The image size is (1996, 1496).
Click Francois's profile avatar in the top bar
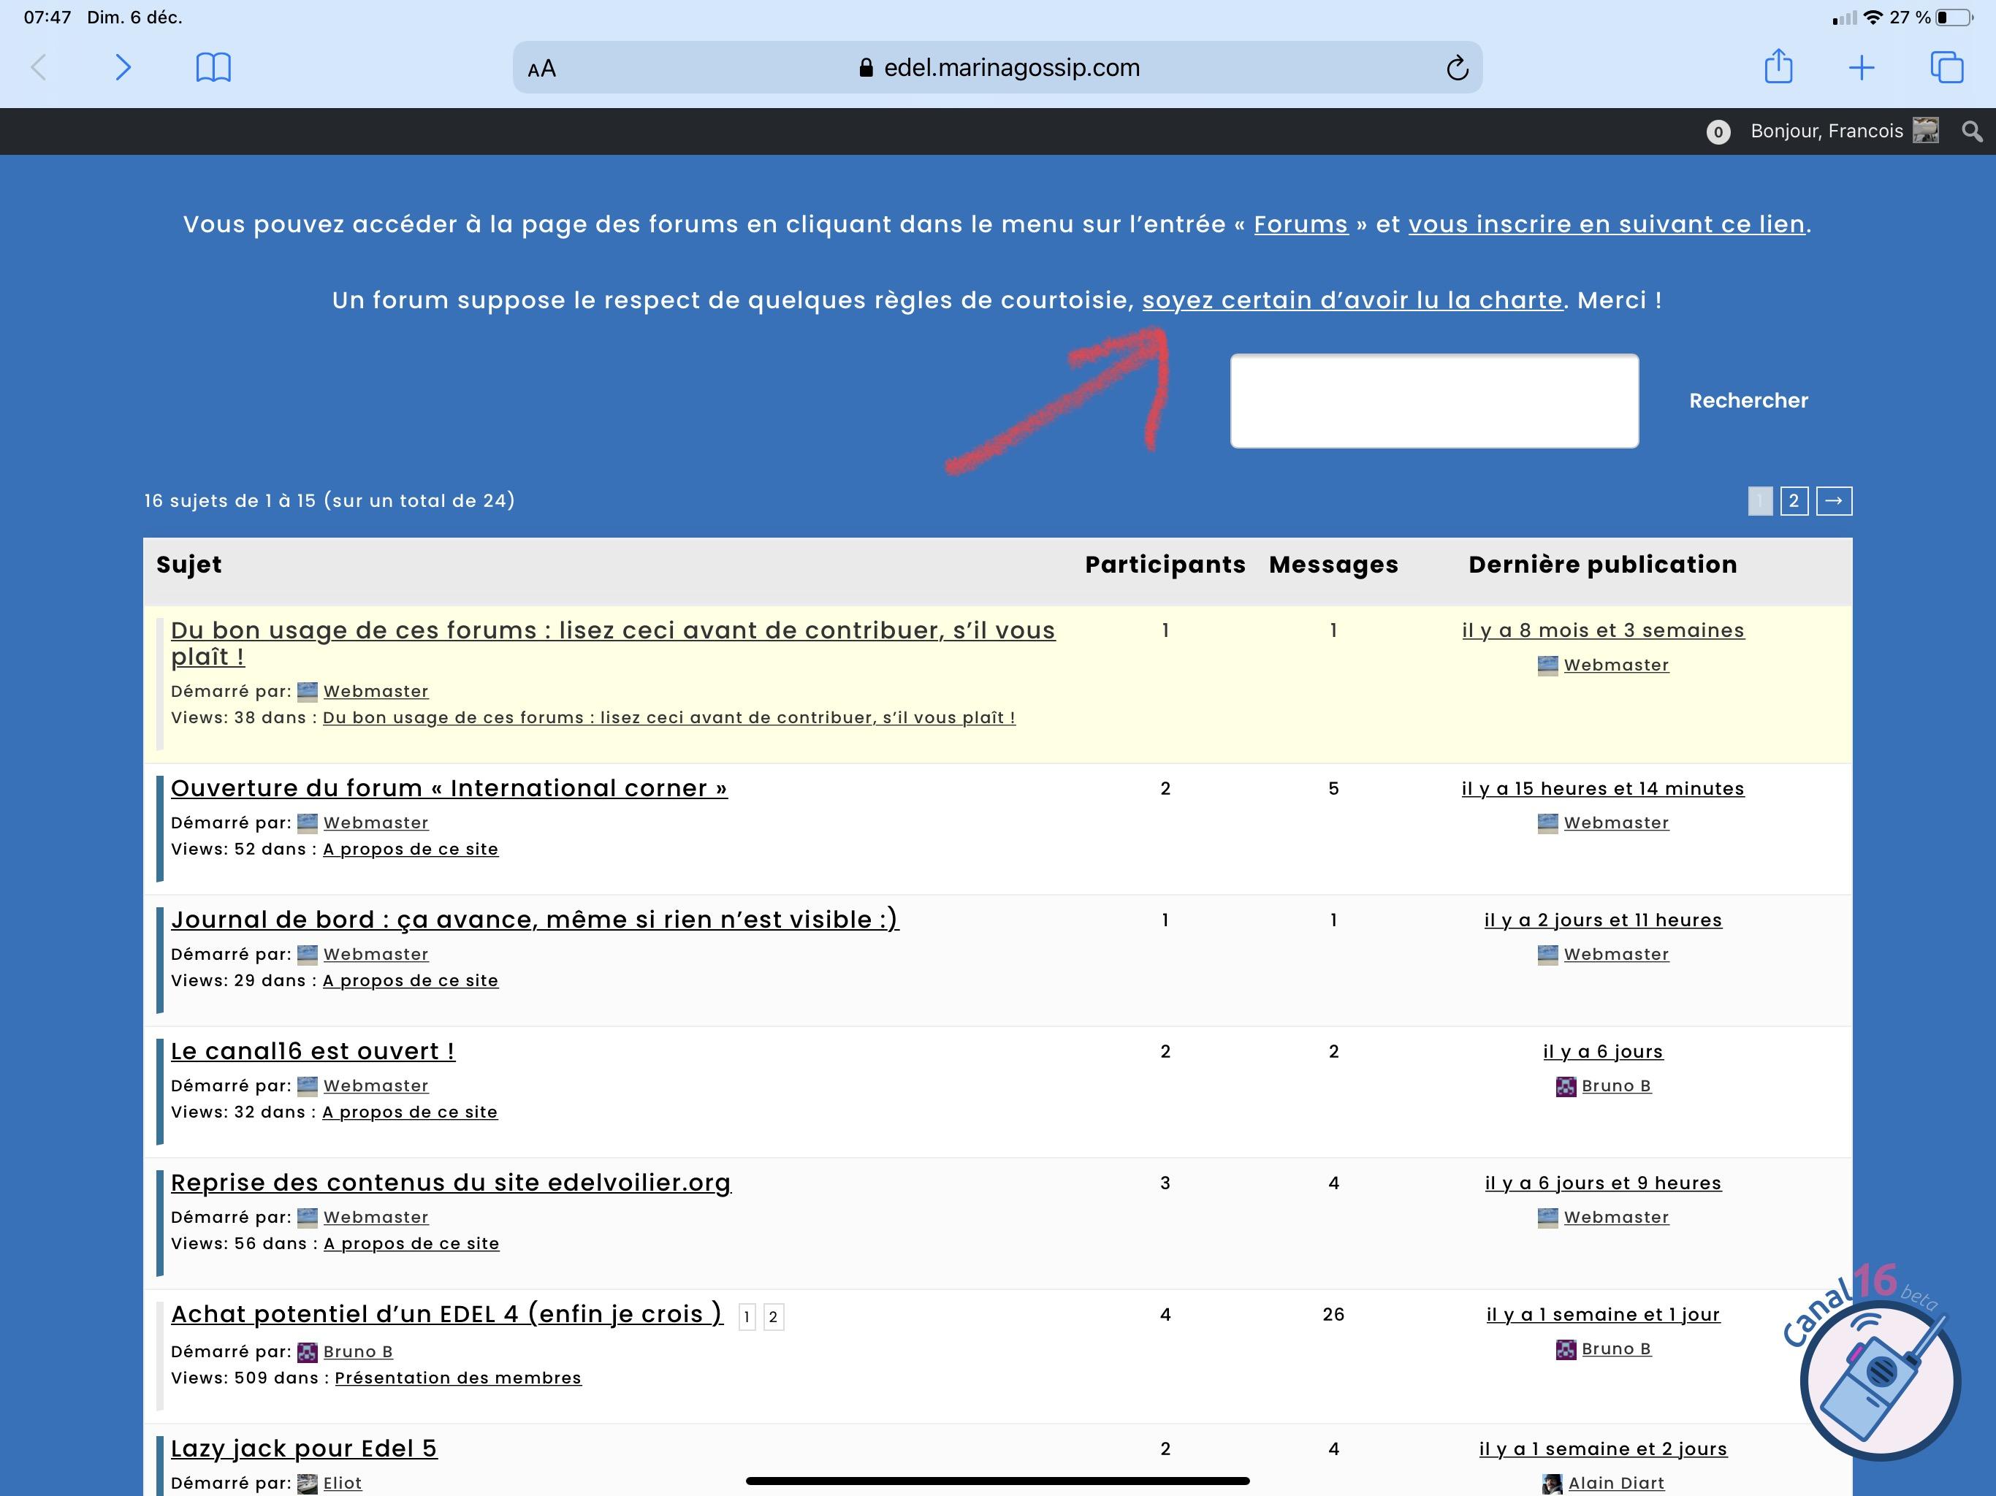[x=1924, y=131]
